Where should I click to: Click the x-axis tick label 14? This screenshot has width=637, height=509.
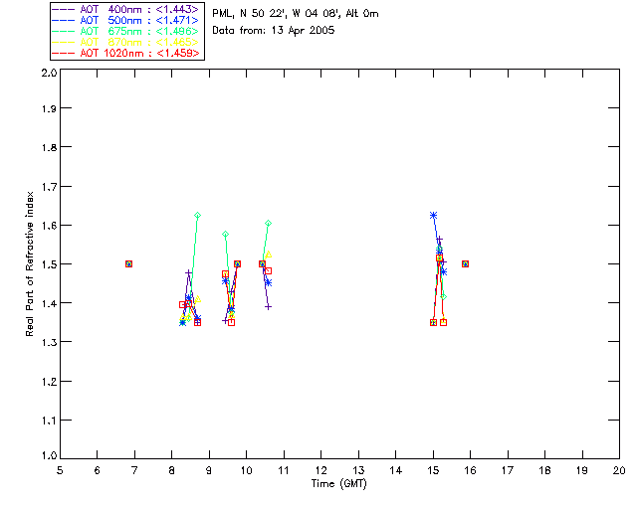[396, 470]
